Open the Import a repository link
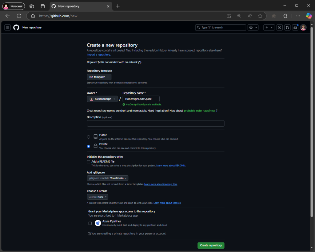Screen dimensions: 315x252 pyautogui.click(x=98, y=54)
